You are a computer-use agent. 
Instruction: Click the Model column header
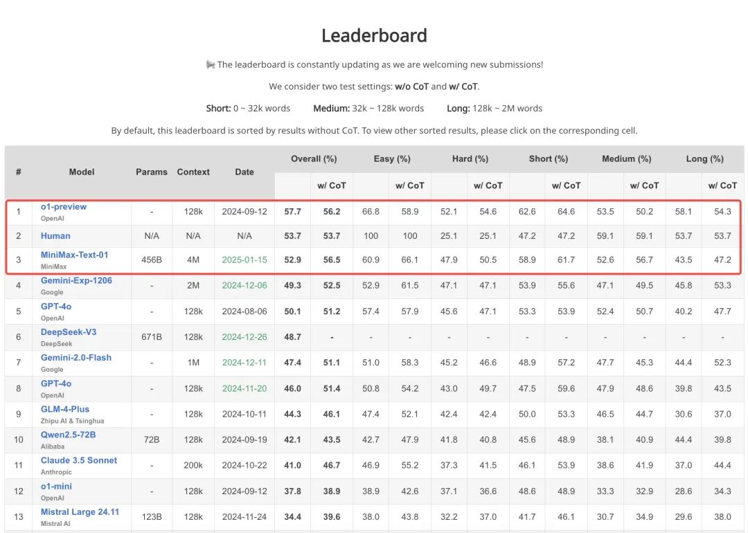click(82, 172)
